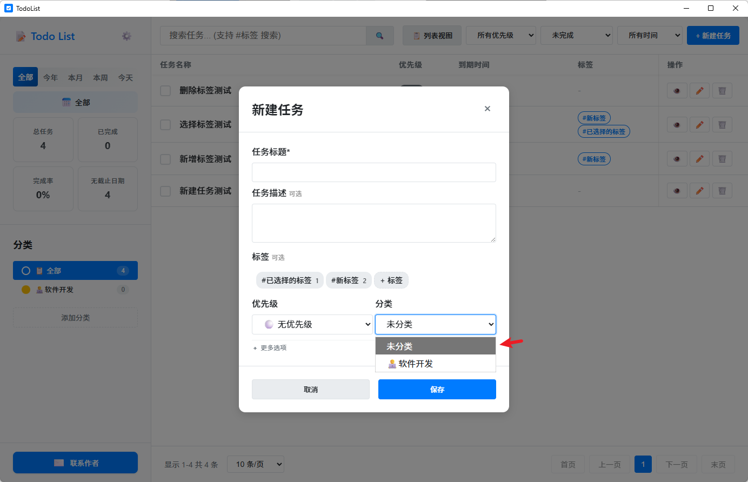Image resolution: width=748 pixels, height=482 pixels.
Task: Check the 新增标签测试 task checkbox
Action: click(165, 159)
